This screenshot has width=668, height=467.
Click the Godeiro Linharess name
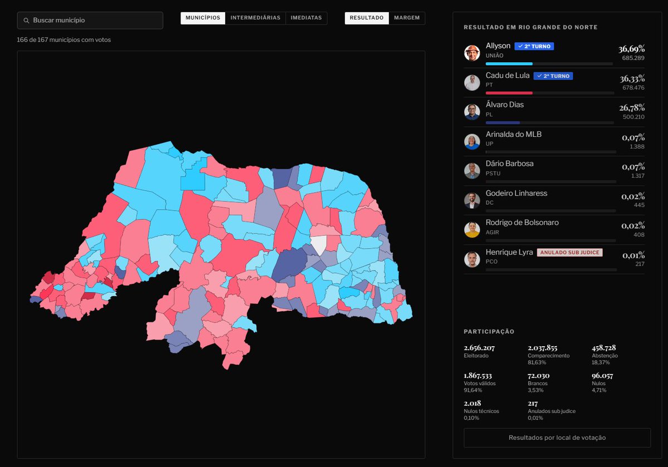[516, 193]
